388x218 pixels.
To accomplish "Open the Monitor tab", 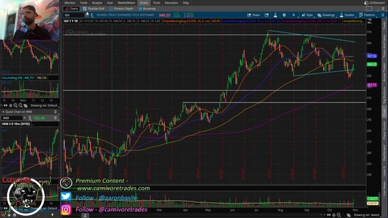I will [x=70, y=2].
